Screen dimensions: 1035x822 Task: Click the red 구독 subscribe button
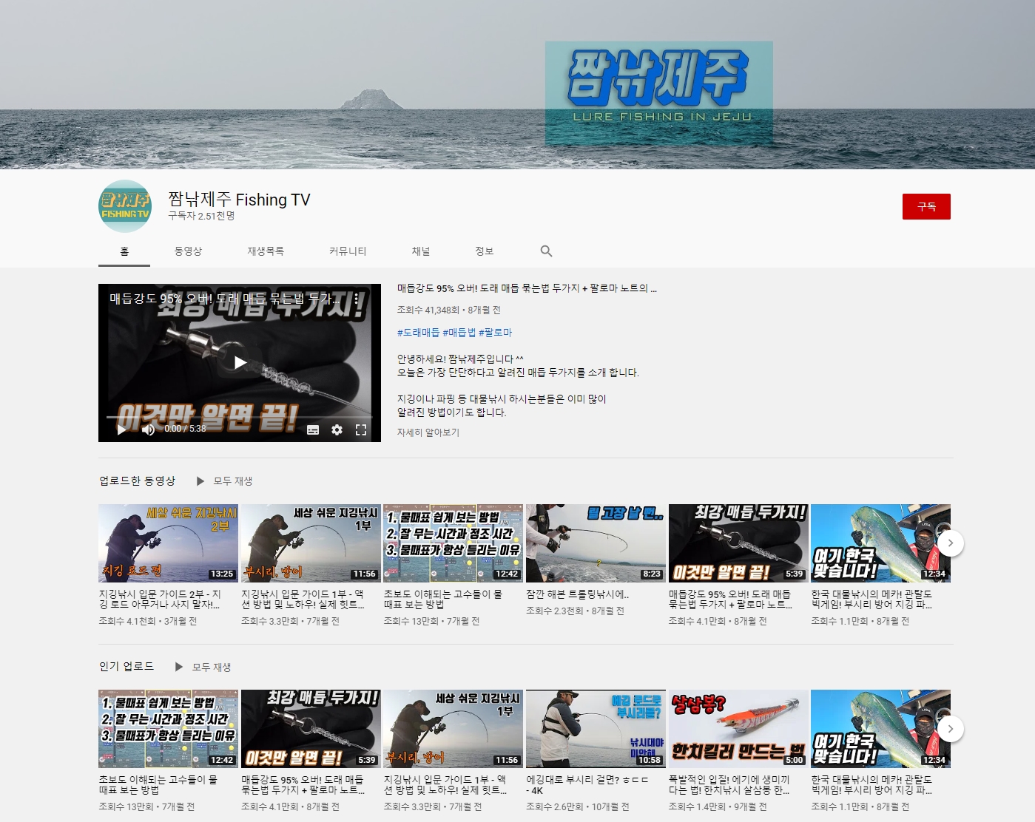[x=926, y=207]
